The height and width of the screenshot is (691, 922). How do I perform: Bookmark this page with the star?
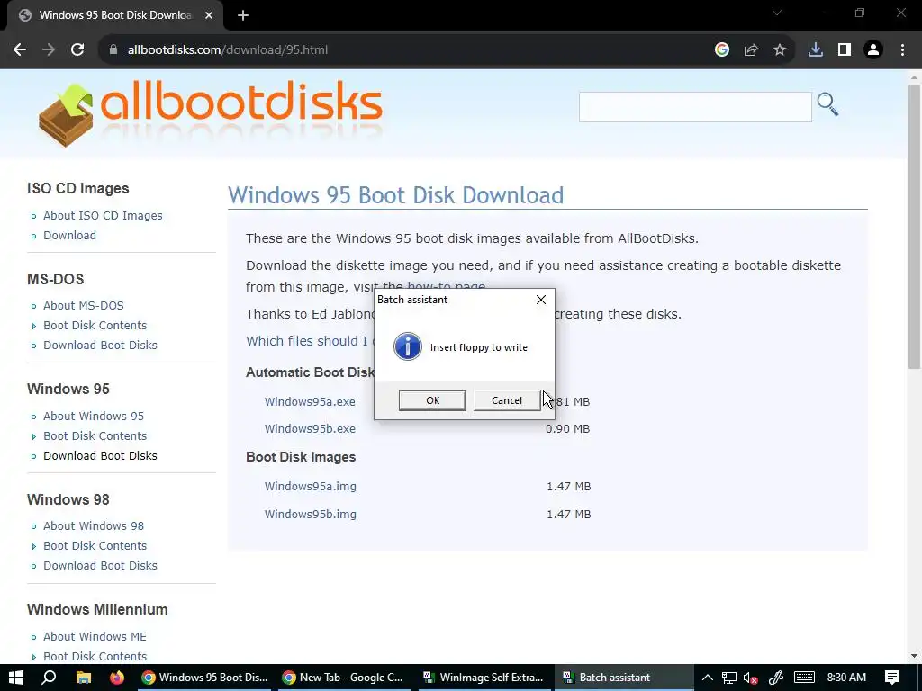click(x=780, y=50)
